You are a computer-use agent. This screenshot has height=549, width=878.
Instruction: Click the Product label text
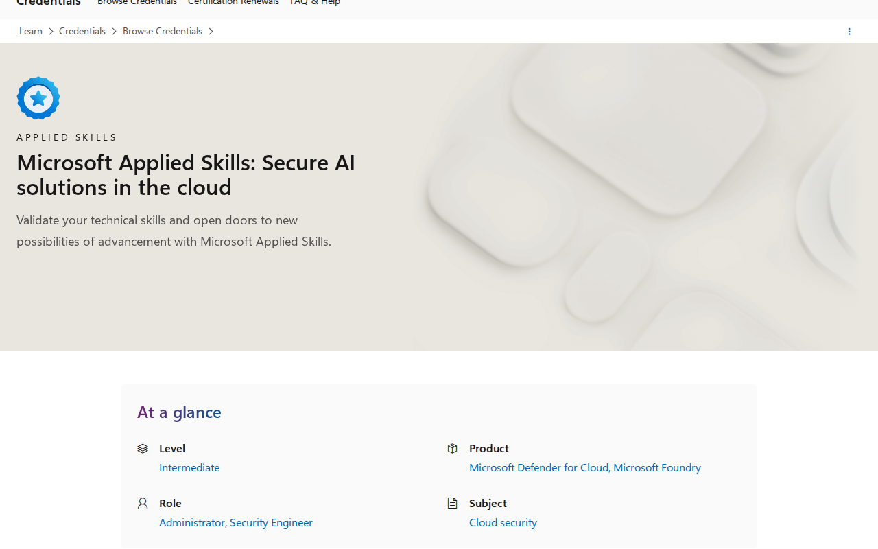[489, 448]
